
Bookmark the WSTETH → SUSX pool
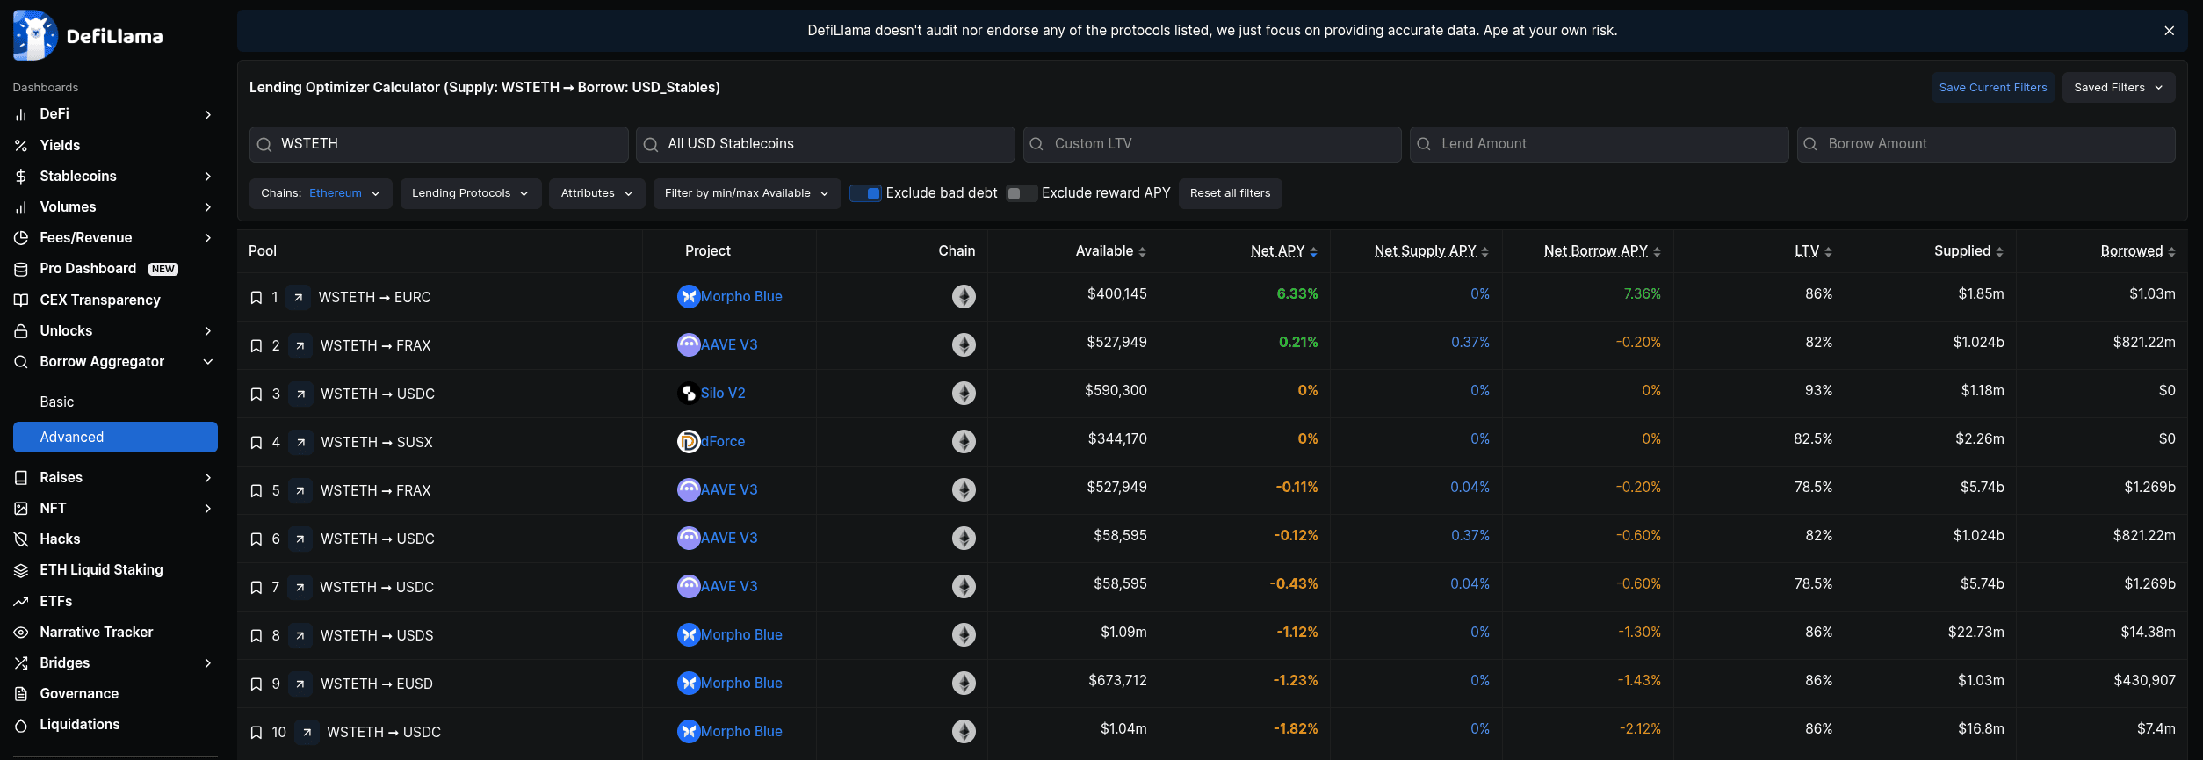click(256, 443)
